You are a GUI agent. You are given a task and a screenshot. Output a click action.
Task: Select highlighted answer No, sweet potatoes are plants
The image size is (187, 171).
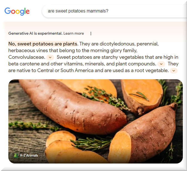point(43,44)
